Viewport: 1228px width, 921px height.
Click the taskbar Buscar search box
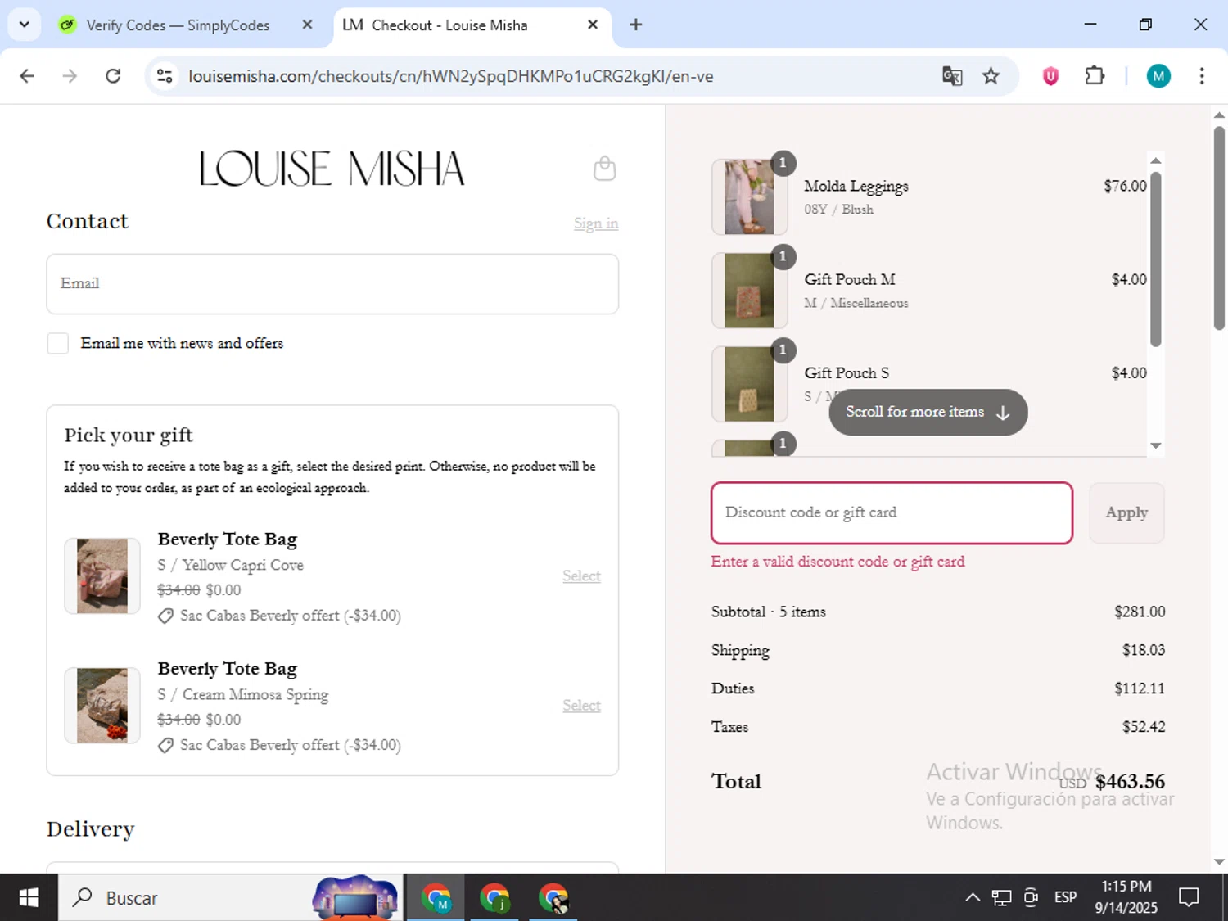[x=231, y=898]
